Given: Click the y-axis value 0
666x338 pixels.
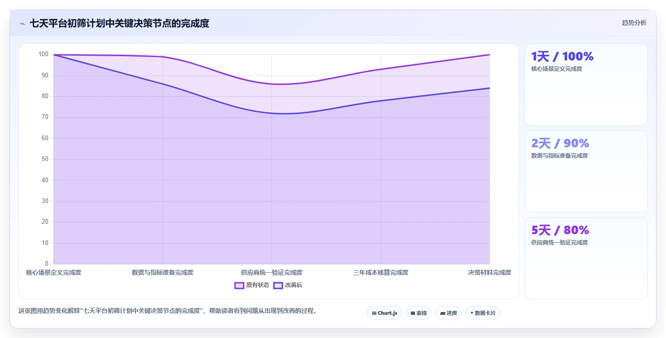Looking at the screenshot, I should click(47, 264).
